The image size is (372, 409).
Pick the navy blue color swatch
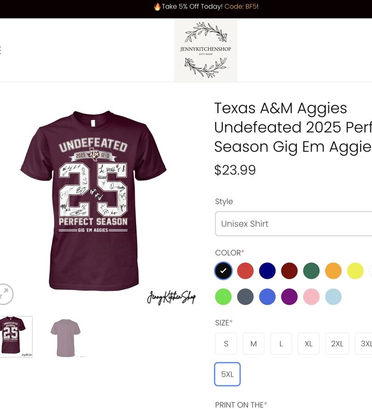point(267,271)
